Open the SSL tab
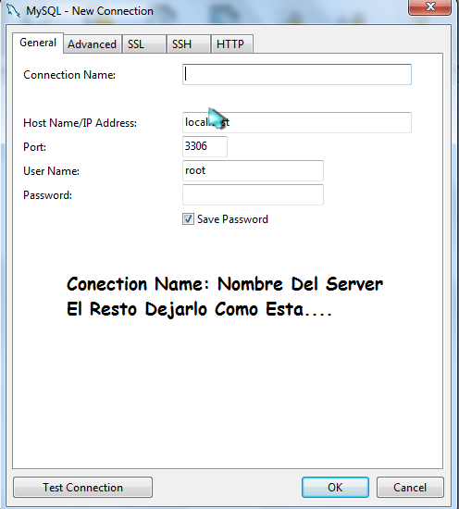The width and height of the screenshot is (459, 509). (144, 43)
